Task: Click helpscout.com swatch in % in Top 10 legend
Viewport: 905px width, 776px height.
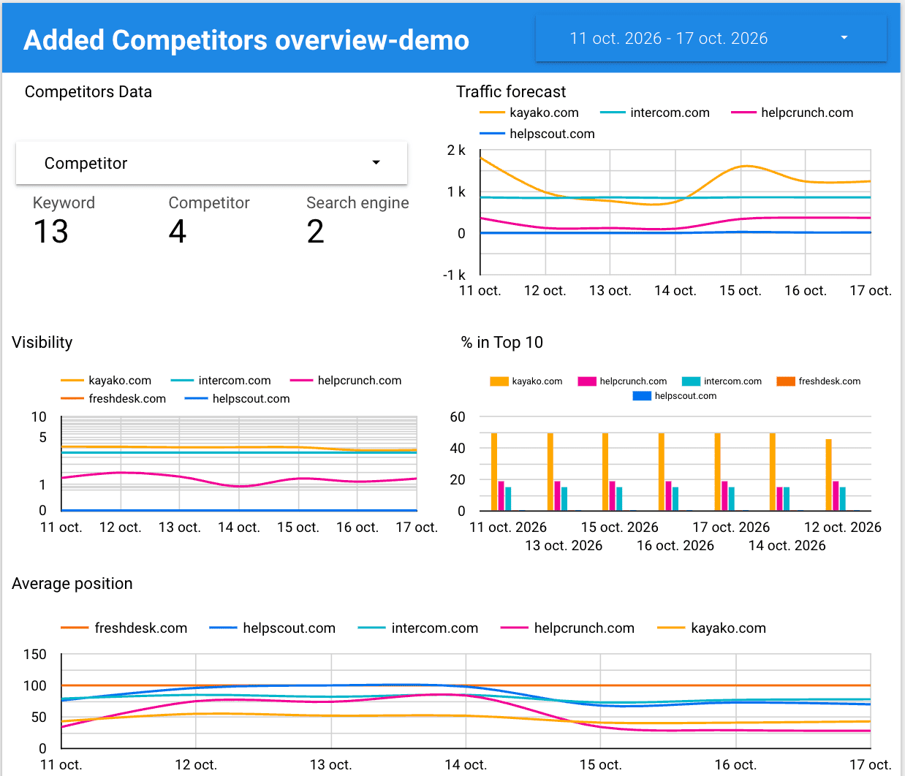Action: coord(642,396)
